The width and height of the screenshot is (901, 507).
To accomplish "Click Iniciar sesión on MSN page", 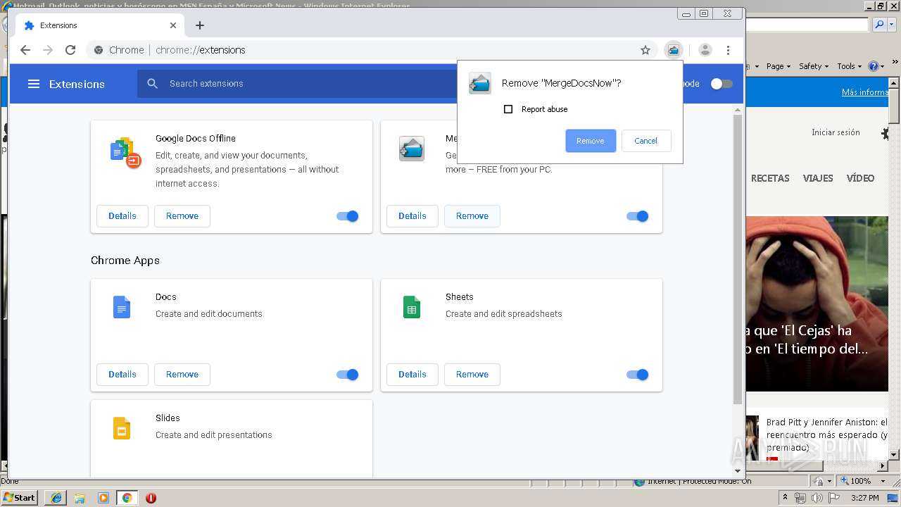I will [x=836, y=132].
